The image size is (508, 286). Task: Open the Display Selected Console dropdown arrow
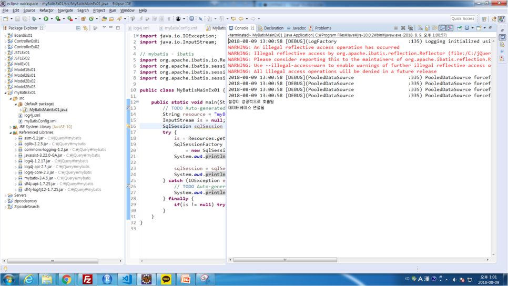coord(472,28)
